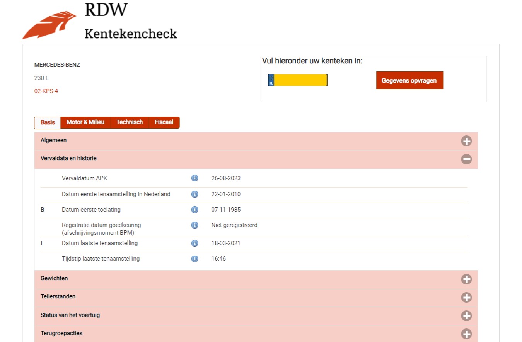Expand the Tellerstanden section
The height and width of the screenshot is (342, 522).
pos(466,297)
